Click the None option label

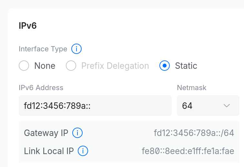(45, 66)
